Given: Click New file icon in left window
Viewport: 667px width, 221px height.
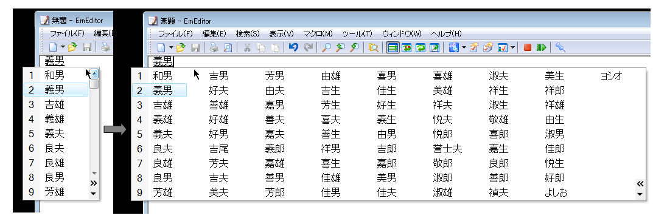Looking at the screenshot, I should click(54, 47).
